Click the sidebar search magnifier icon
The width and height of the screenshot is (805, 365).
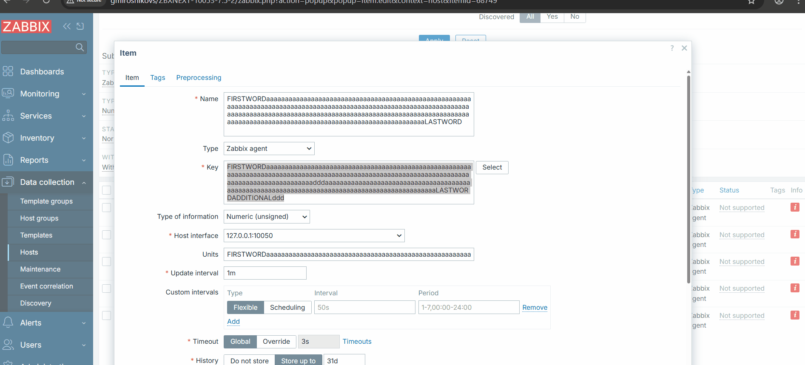coord(80,47)
